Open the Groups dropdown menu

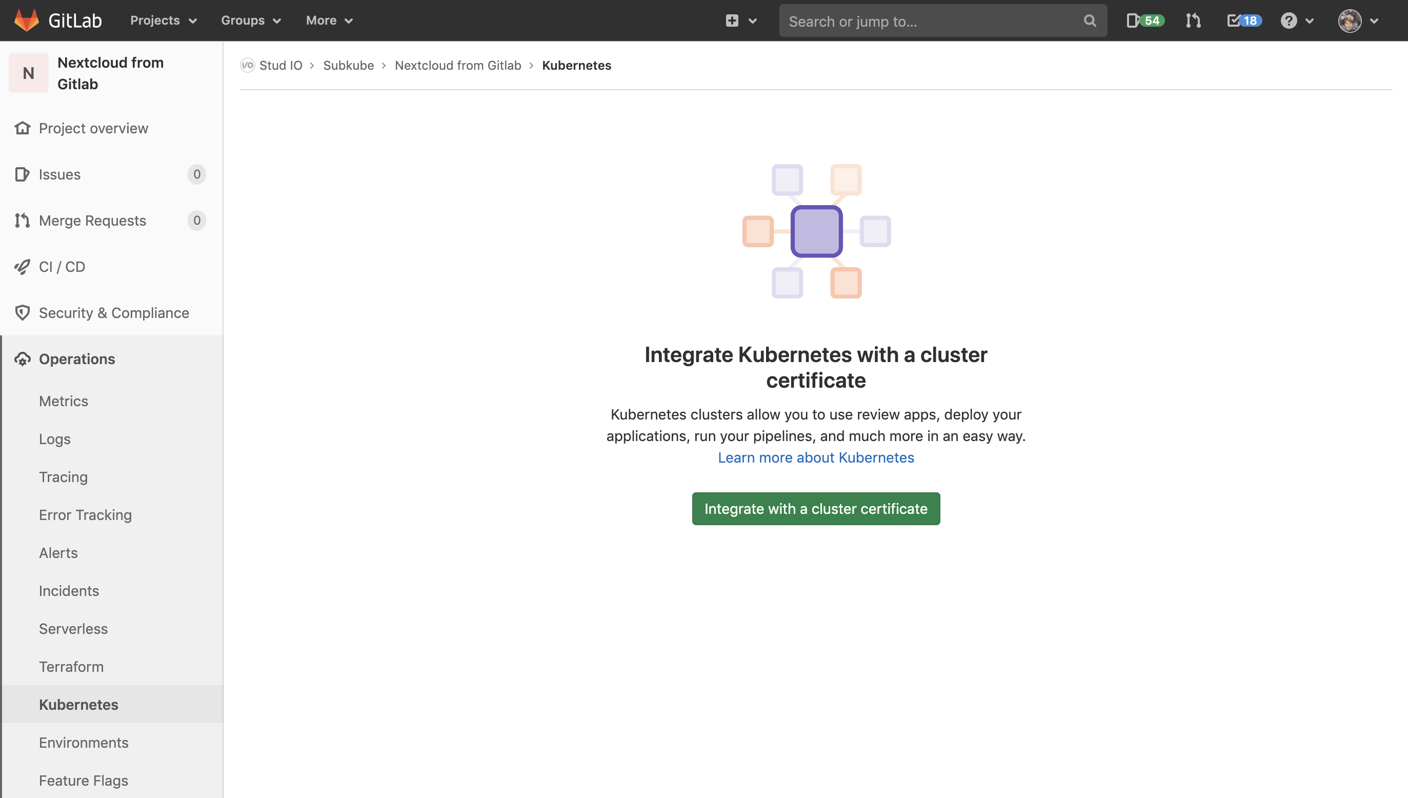pos(251,21)
